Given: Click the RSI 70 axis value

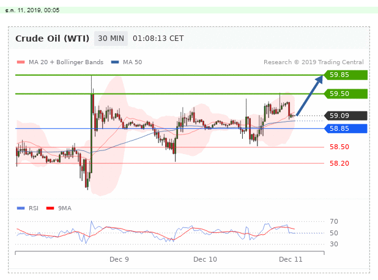Looking at the screenshot, I should point(334,221).
